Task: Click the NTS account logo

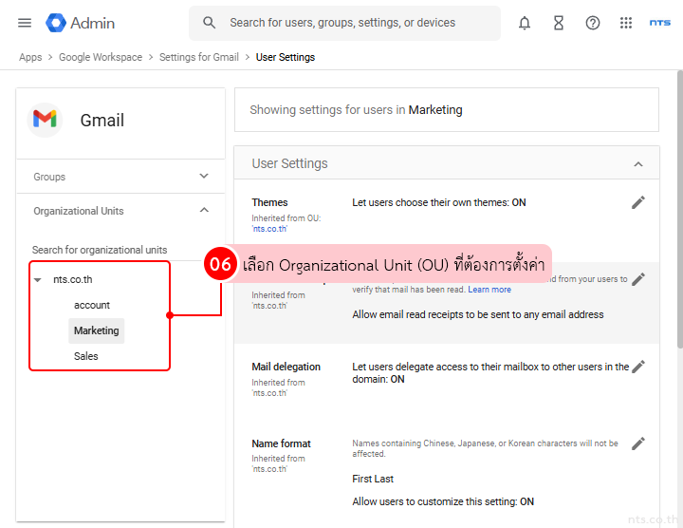Action: 660,23
